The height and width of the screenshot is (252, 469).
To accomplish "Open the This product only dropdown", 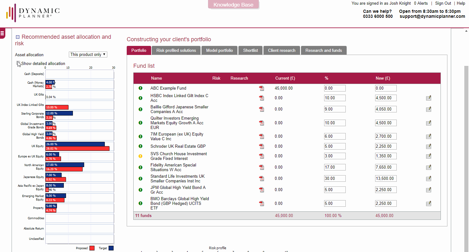I will (88, 55).
